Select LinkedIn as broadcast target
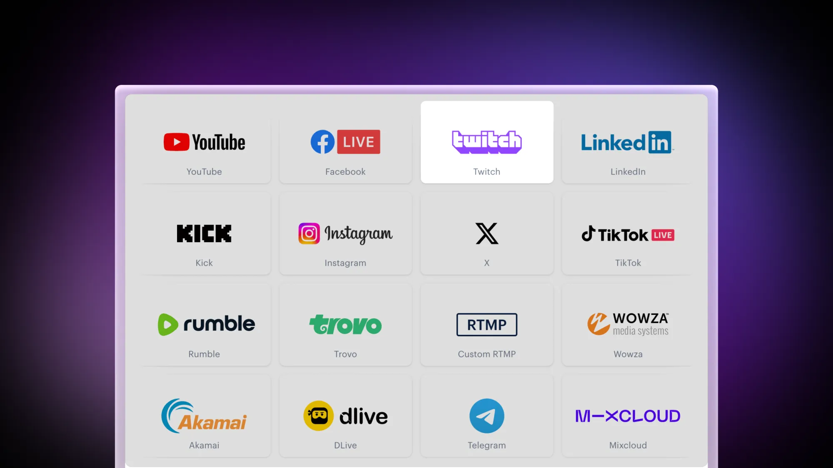The width and height of the screenshot is (833, 468). [x=628, y=142]
